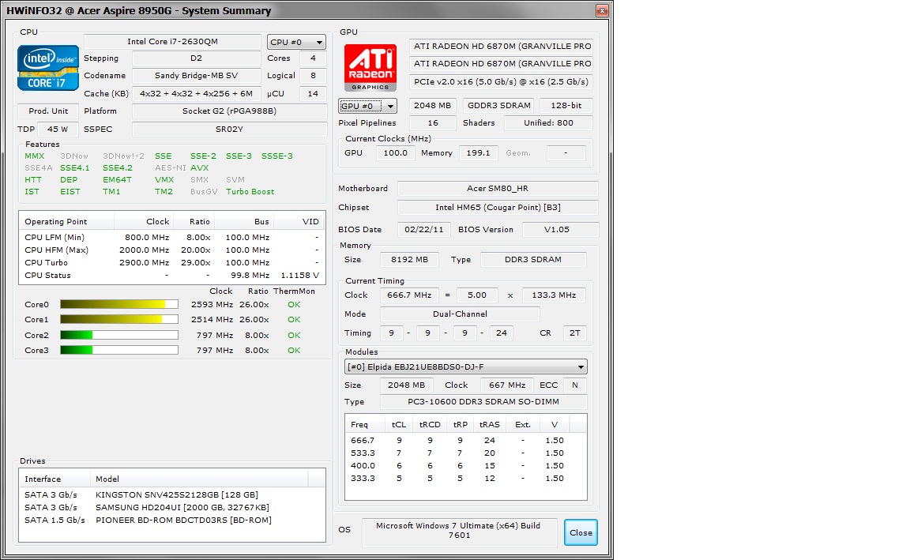Click the PC3-10600 DDR3 SDRAM SO-DIMM field
Viewport: 910px width, 560px height.
tap(483, 401)
